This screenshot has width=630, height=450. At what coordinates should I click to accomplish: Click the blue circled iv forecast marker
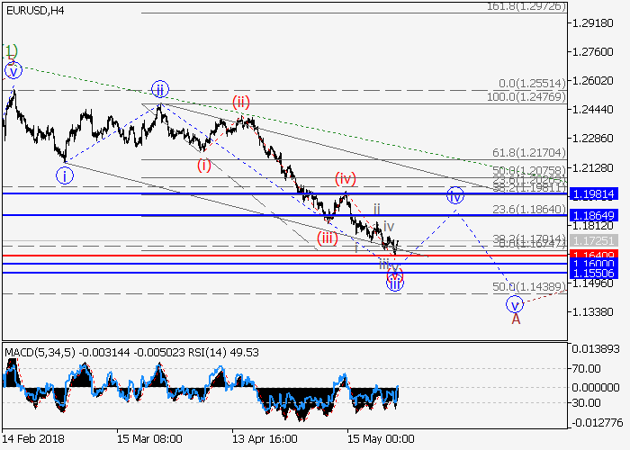pyautogui.click(x=455, y=194)
